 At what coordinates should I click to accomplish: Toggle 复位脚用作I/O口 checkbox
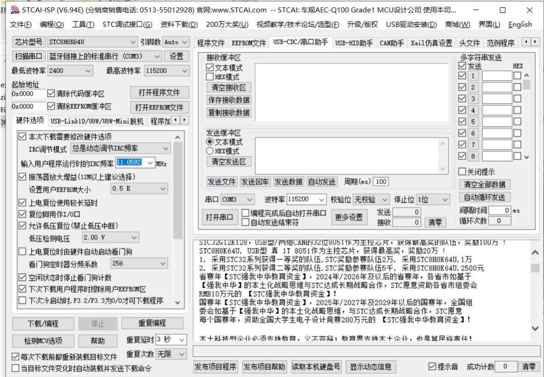(x=23, y=214)
